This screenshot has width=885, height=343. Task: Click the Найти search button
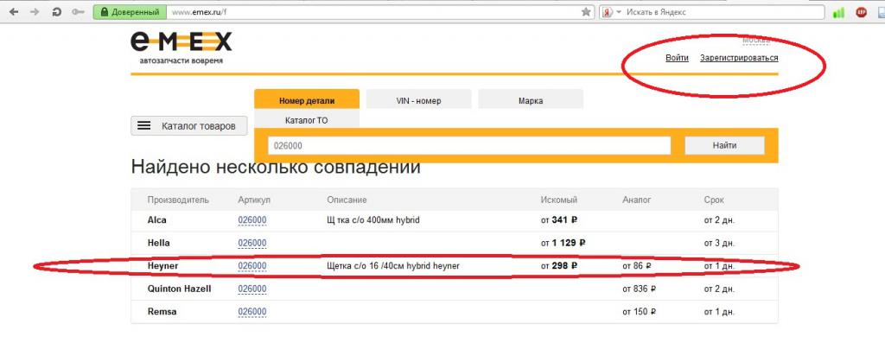pyautogui.click(x=724, y=145)
